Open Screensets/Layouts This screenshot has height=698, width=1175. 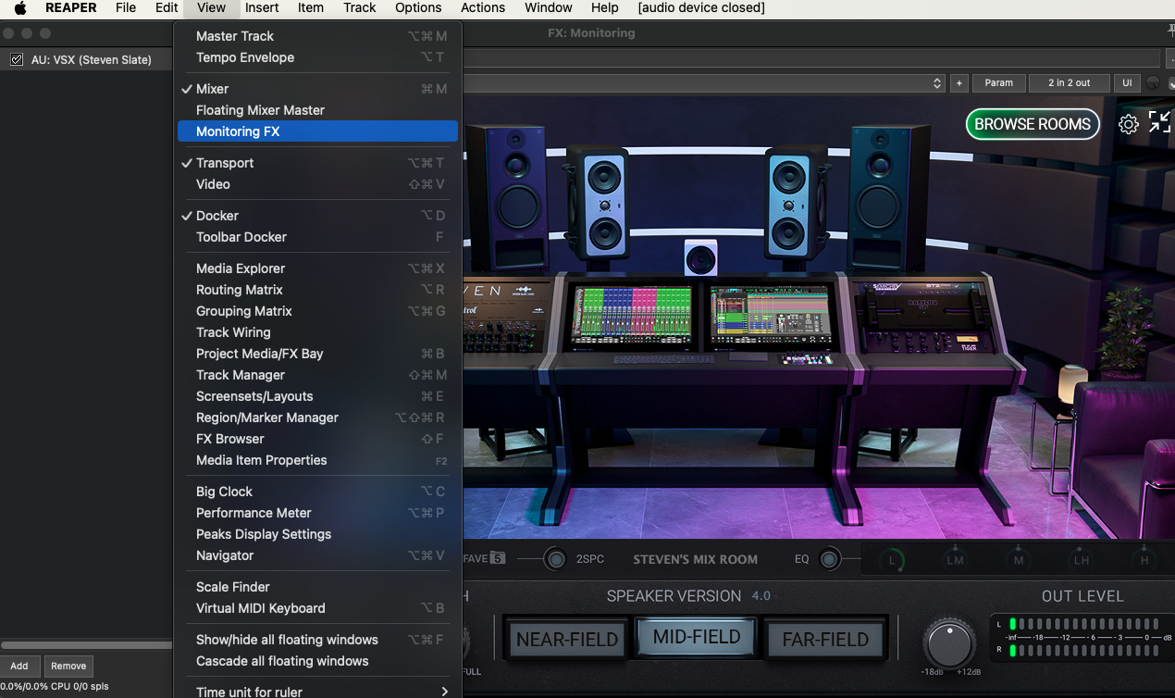317,396
